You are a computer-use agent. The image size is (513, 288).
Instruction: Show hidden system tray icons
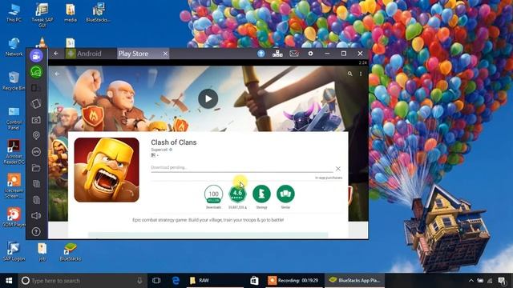pyautogui.click(x=471, y=281)
